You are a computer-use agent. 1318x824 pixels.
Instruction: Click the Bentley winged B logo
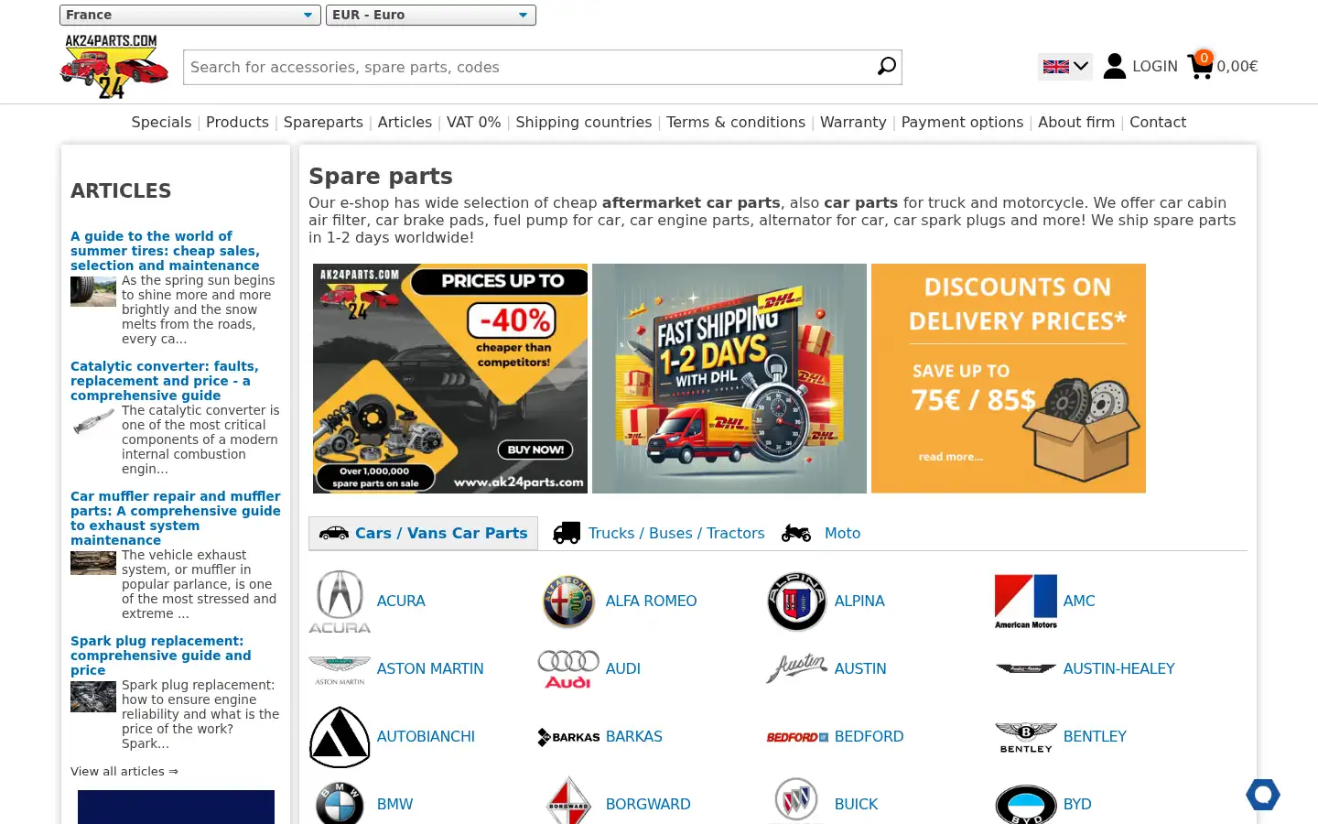coord(1026,737)
